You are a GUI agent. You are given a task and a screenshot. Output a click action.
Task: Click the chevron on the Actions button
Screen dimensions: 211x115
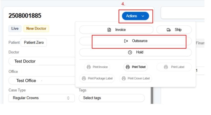pos(143,16)
